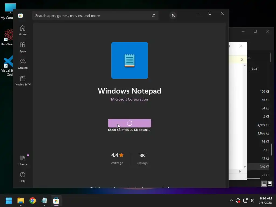Switch Explorer to details view icon
Viewport: 276px width, 207px height.
coord(264,184)
